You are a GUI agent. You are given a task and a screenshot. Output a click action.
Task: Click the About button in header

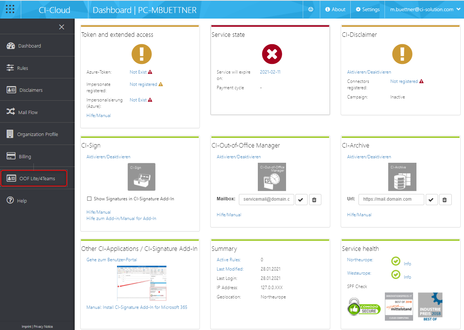pos(335,10)
